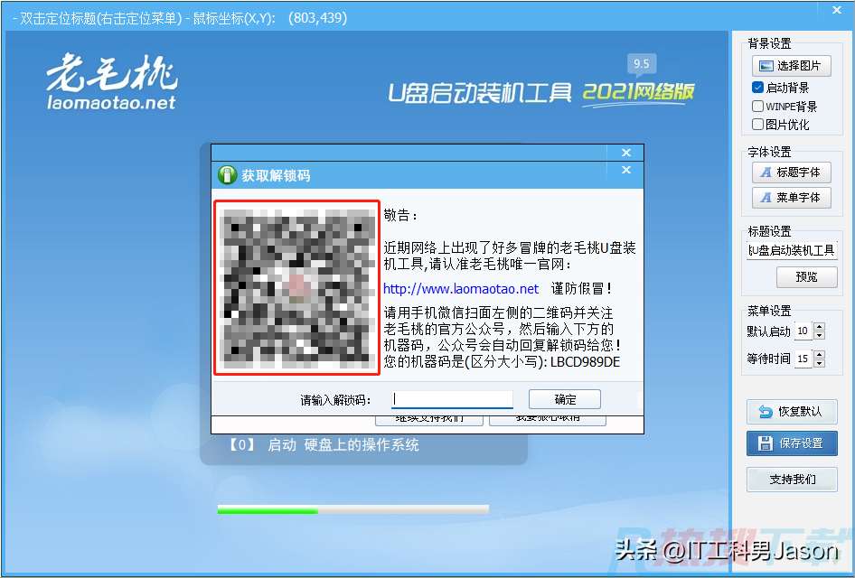
Task: Open the 标题字体 font settings
Action: 791,172
